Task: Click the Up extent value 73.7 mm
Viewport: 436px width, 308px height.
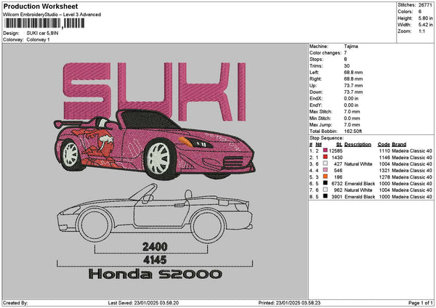Action: click(353, 86)
